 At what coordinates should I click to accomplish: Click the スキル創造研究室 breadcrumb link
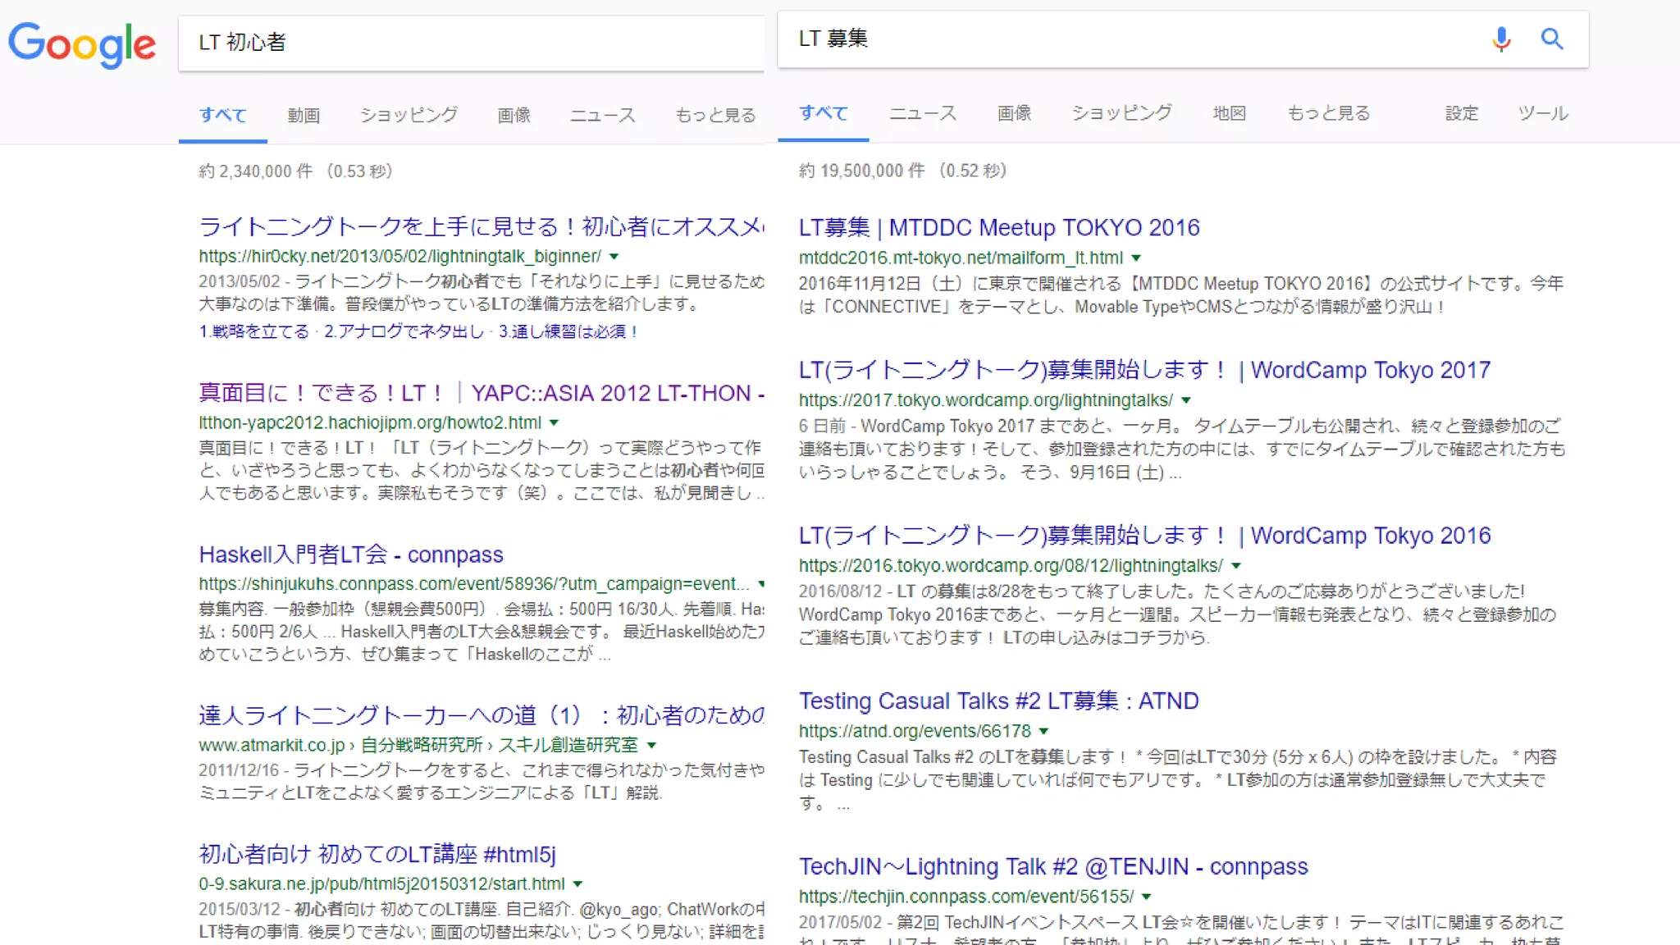point(568,745)
